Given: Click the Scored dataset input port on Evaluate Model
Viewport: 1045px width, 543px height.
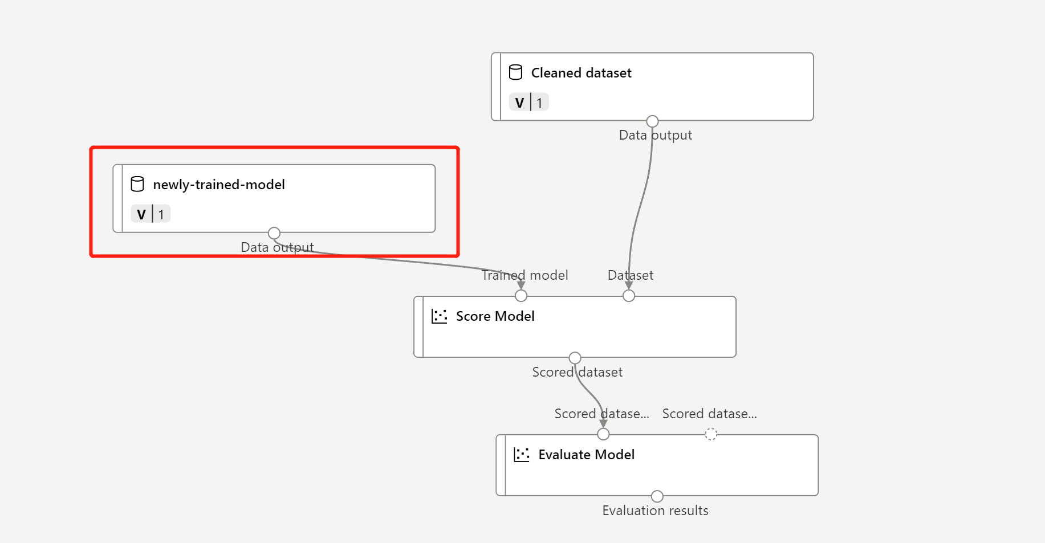Looking at the screenshot, I should [603, 434].
